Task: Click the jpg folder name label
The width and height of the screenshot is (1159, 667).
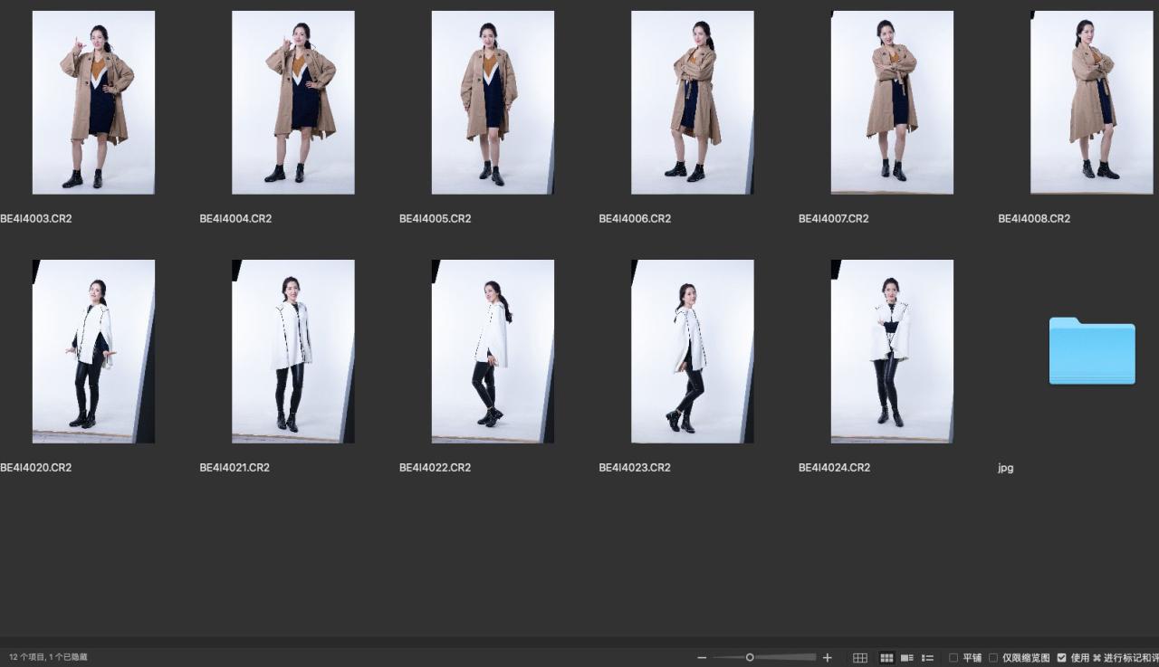Action: click(1005, 468)
